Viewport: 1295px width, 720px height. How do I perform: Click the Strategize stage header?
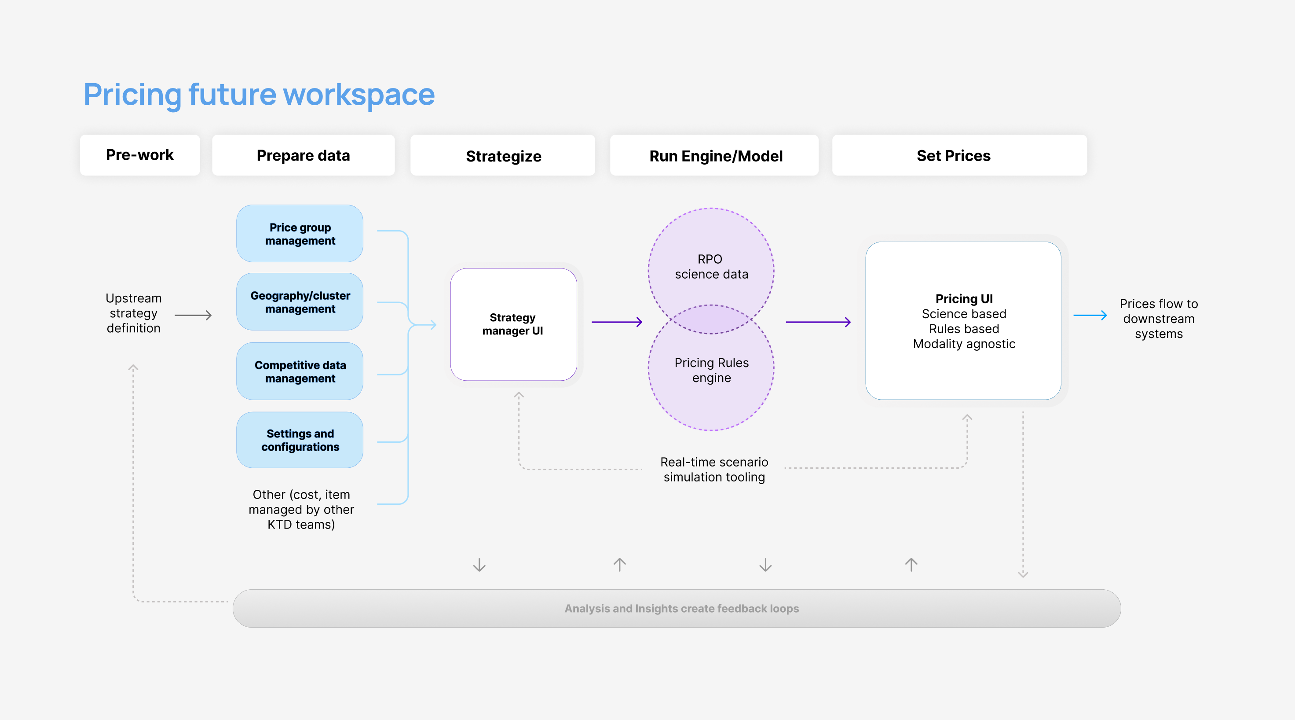coord(503,156)
